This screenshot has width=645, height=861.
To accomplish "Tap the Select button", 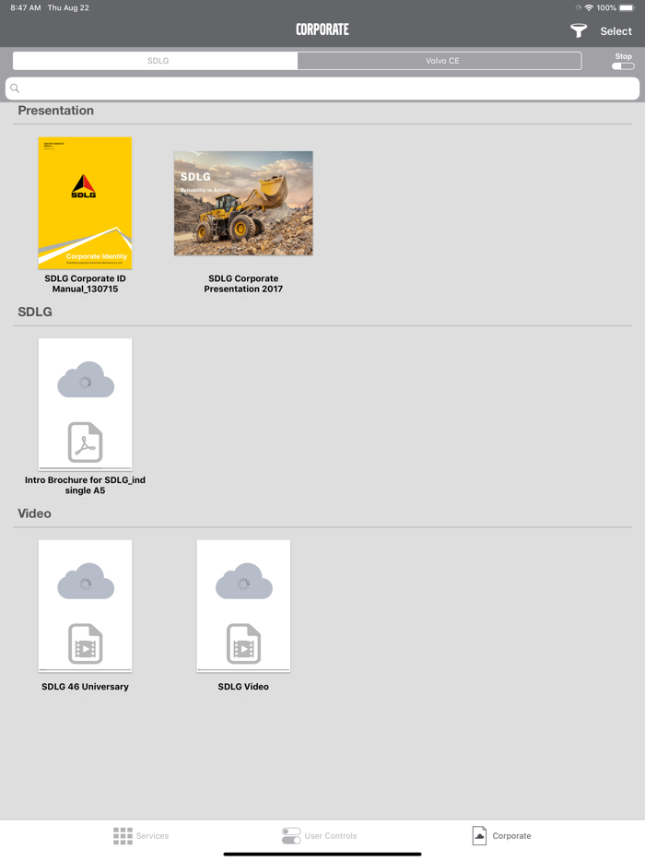I will pos(616,31).
